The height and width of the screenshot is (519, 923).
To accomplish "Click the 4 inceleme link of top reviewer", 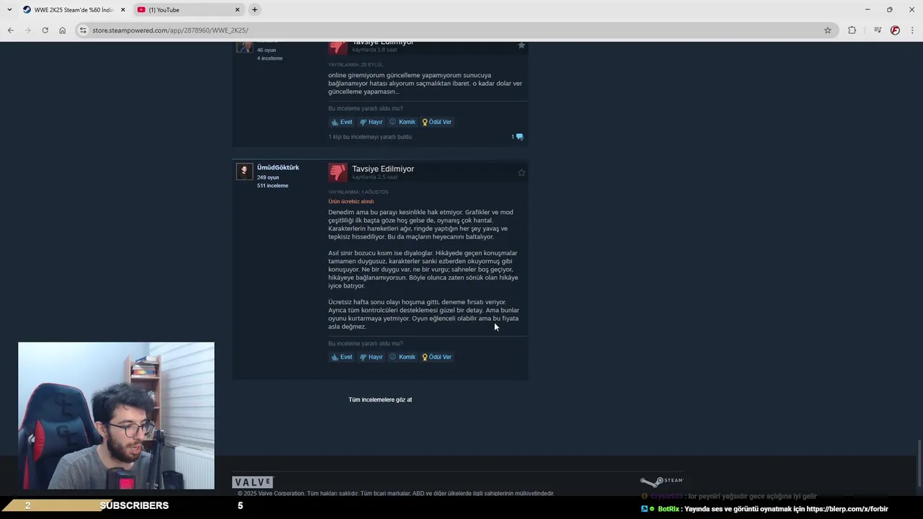I will tap(270, 58).
